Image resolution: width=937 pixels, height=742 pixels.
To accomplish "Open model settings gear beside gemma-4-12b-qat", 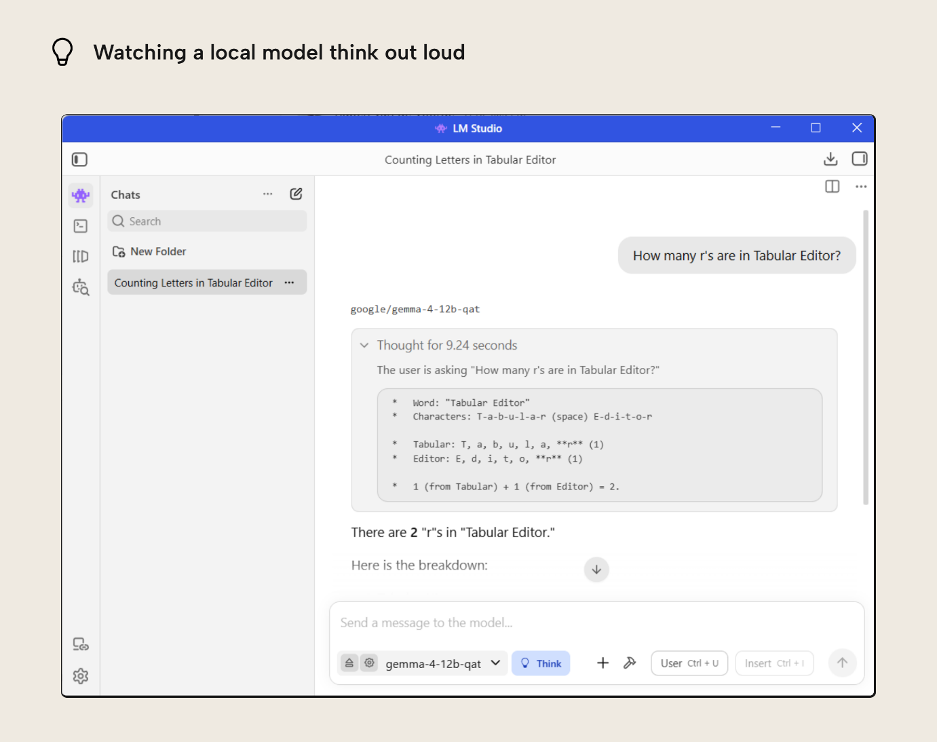I will pyautogui.click(x=369, y=663).
